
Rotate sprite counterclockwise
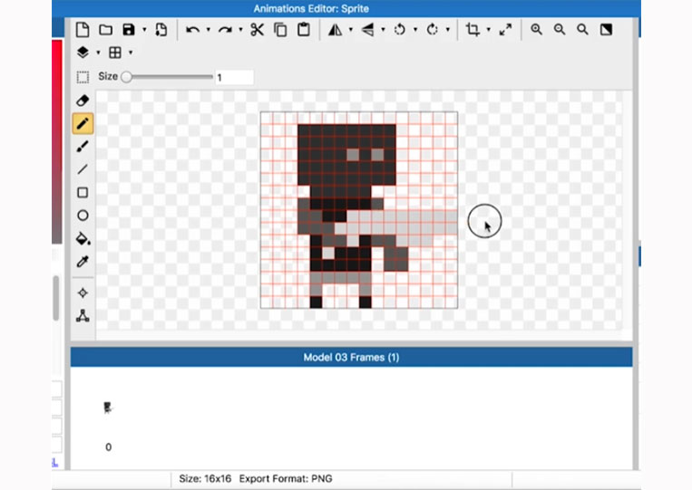[400, 30]
